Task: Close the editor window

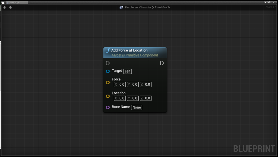Action: pos(274,2)
